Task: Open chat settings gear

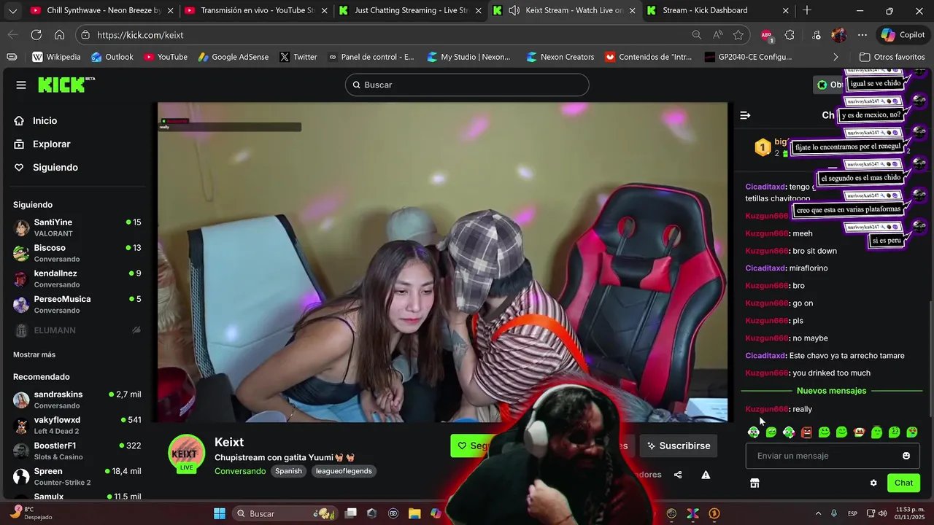Action: [x=873, y=483]
